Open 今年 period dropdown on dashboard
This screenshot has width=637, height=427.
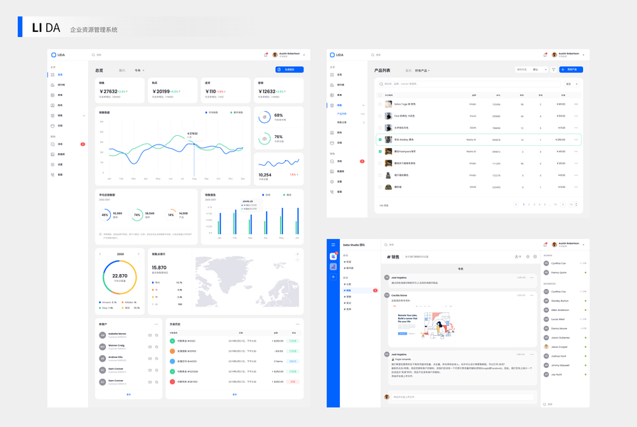click(139, 70)
